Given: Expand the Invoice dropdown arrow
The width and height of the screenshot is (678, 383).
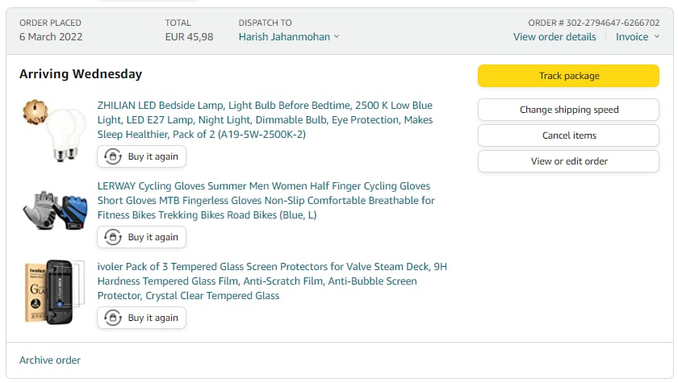Looking at the screenshot, I should click(657, 37).
